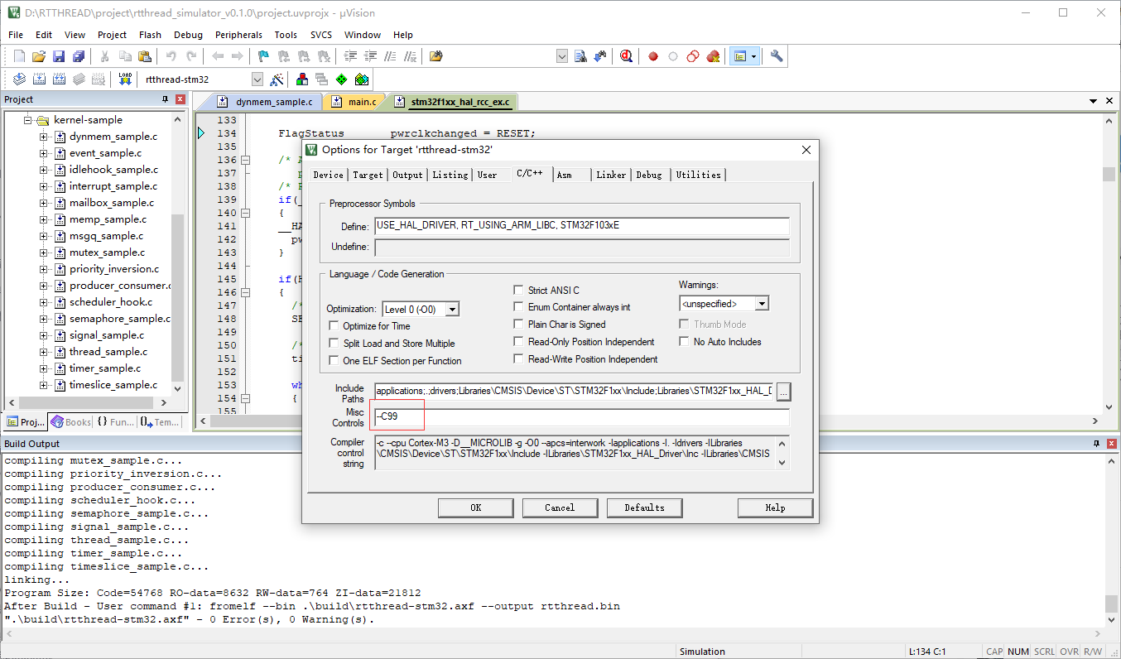Open the window layout dropdown arrow in toolbar
Image resolution: width=1121 pixels, height=659 pixels.
click(x=754, y=56)
